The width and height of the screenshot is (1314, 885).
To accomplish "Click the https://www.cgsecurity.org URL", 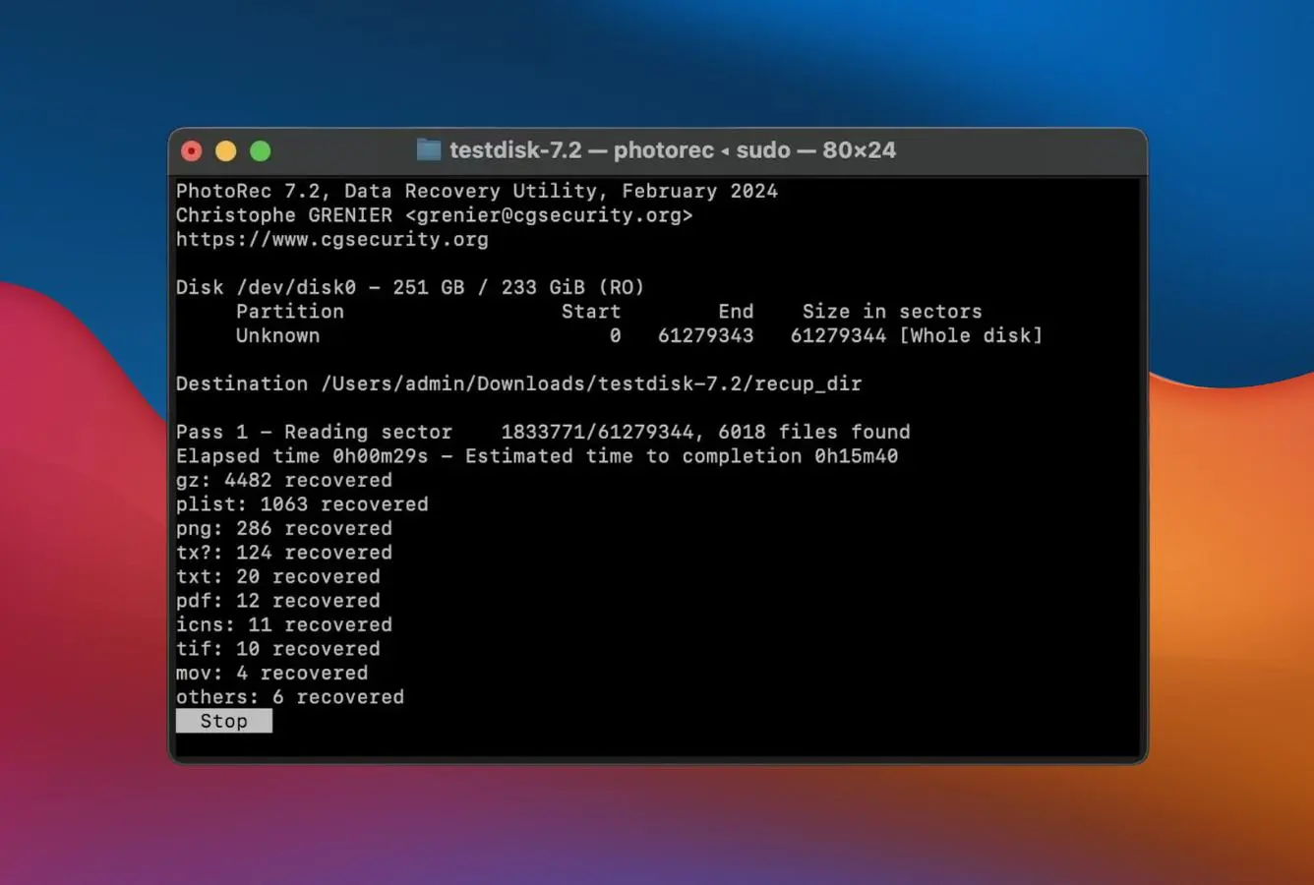I will point(332,239).
